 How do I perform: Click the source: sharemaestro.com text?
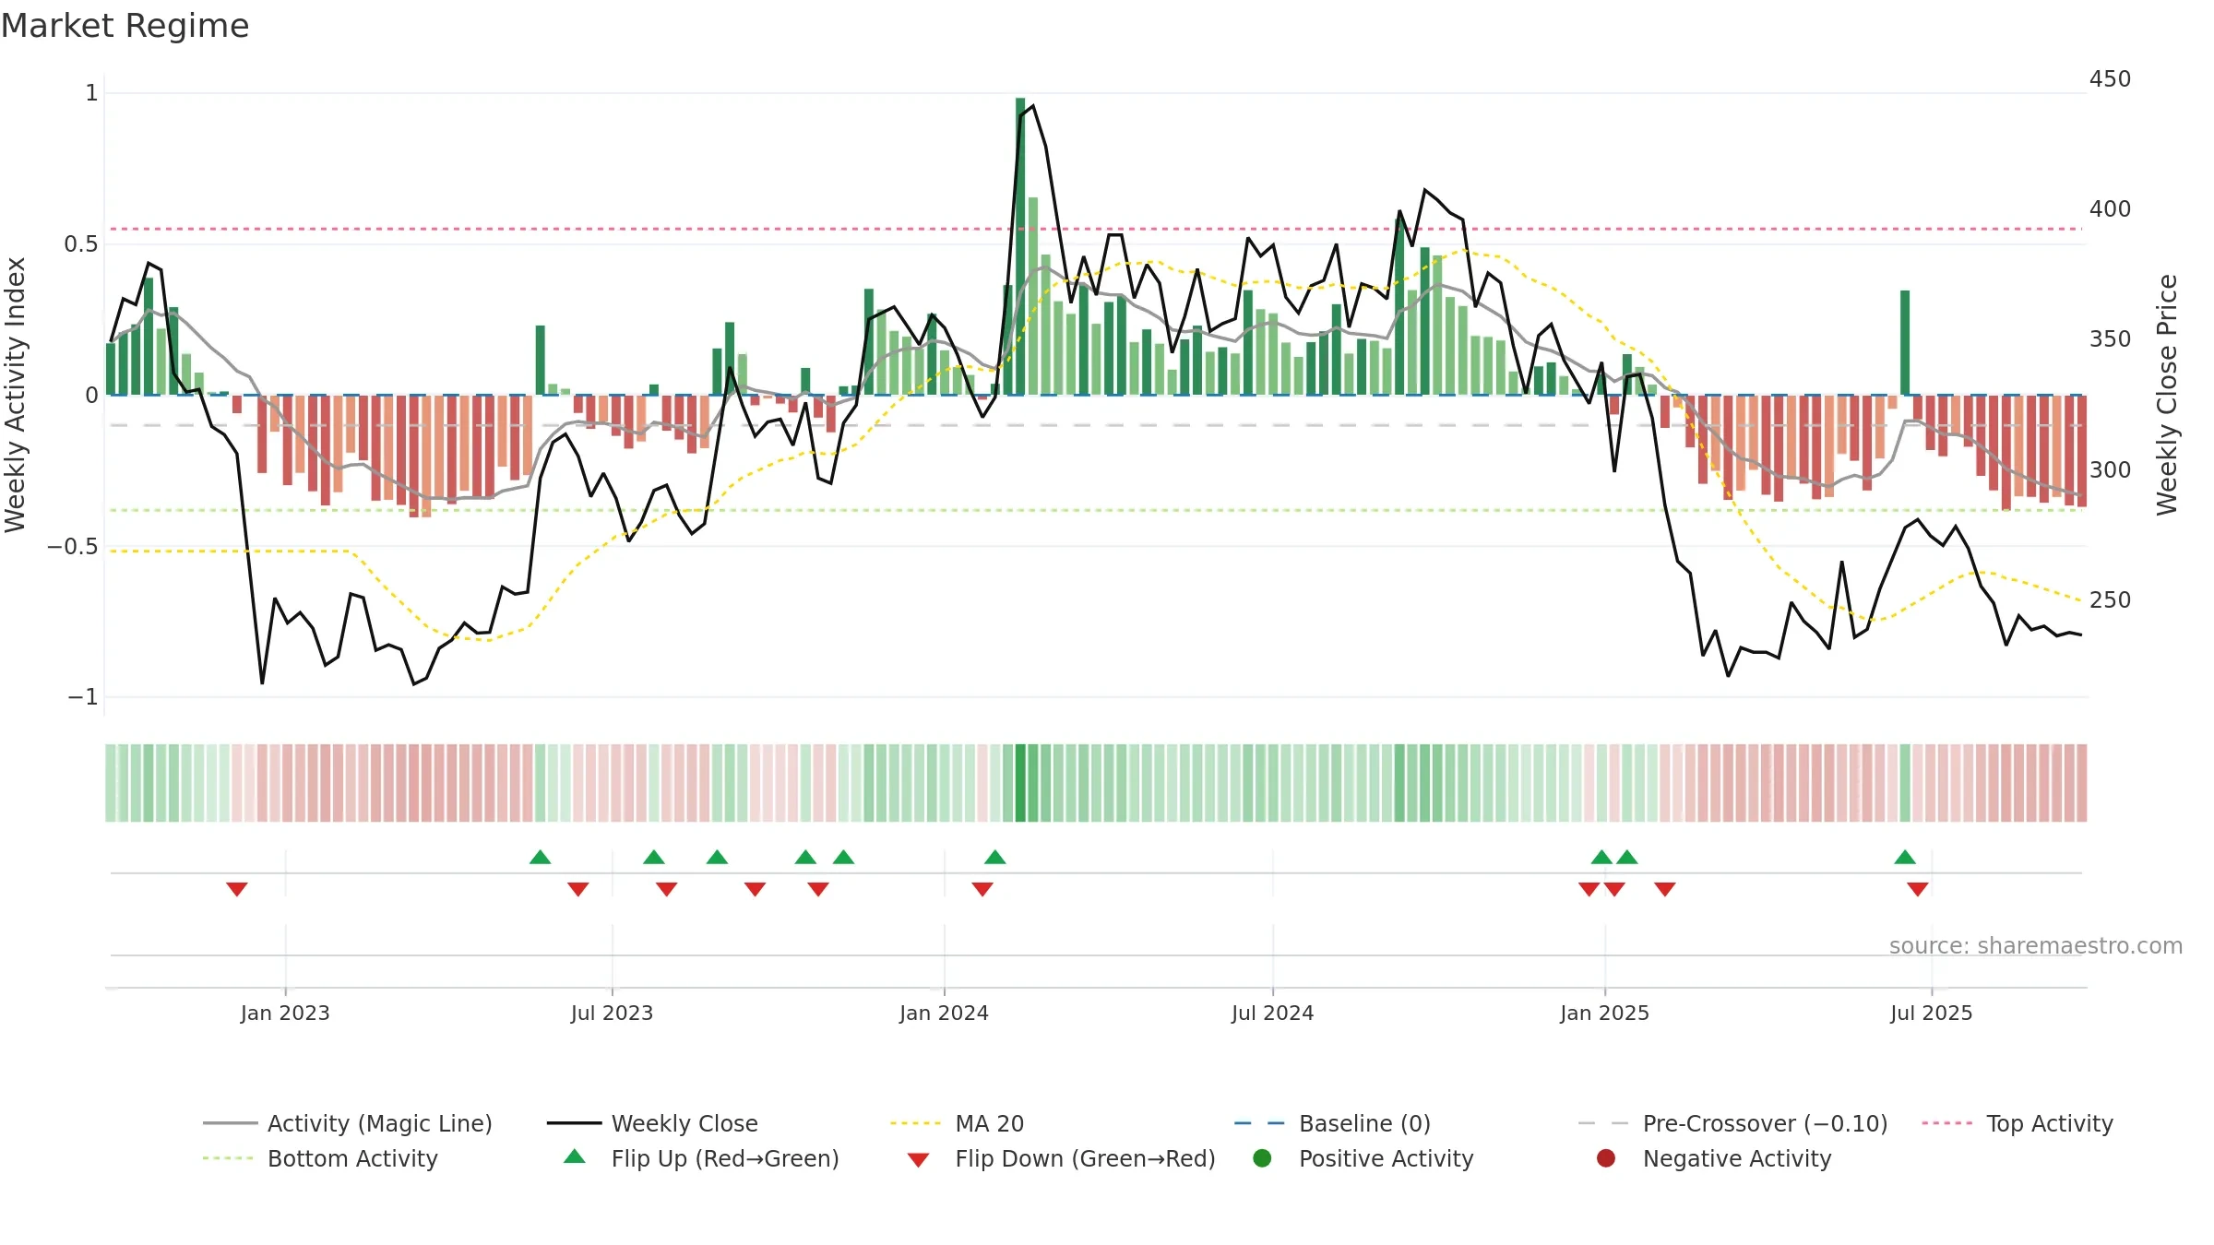click(2036, 945)
